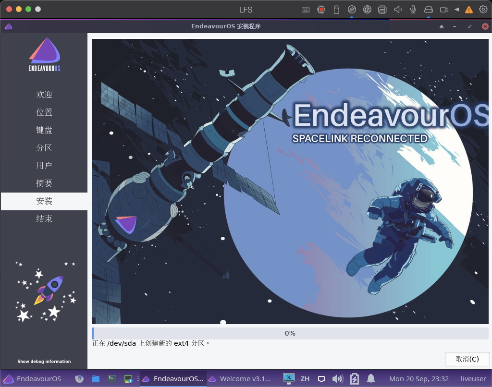Click the left arrow icon in VM toolbar
Viewport: 492px width, 387px height.
coord(457,10)
